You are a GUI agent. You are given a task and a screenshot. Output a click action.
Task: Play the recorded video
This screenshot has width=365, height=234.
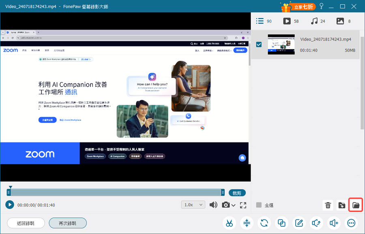point(10,205)
